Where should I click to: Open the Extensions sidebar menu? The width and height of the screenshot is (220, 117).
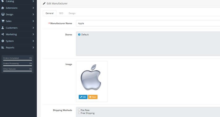coord(18,8)
